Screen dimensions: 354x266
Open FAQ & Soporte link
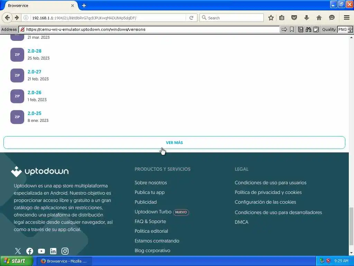(150, 221)
